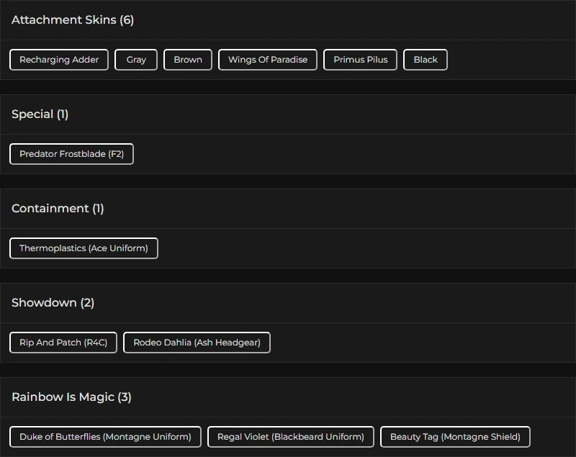Pick the Black attachment skin tag
Screen dimensions: 576x457
[x=426, y=60]
